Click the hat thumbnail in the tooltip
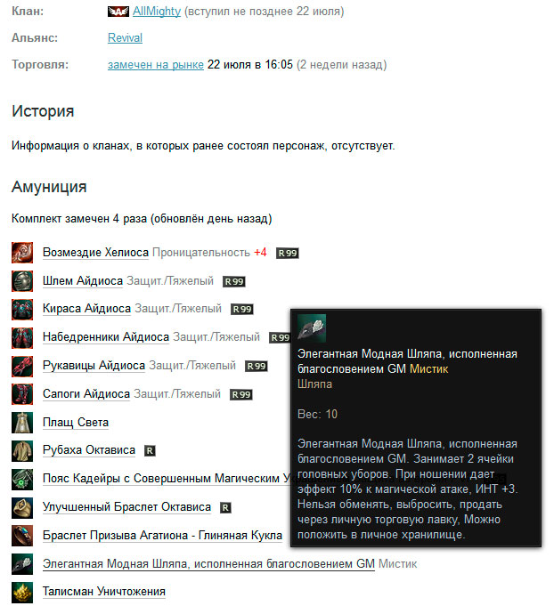The image size is (554, 606). (312, 328)
